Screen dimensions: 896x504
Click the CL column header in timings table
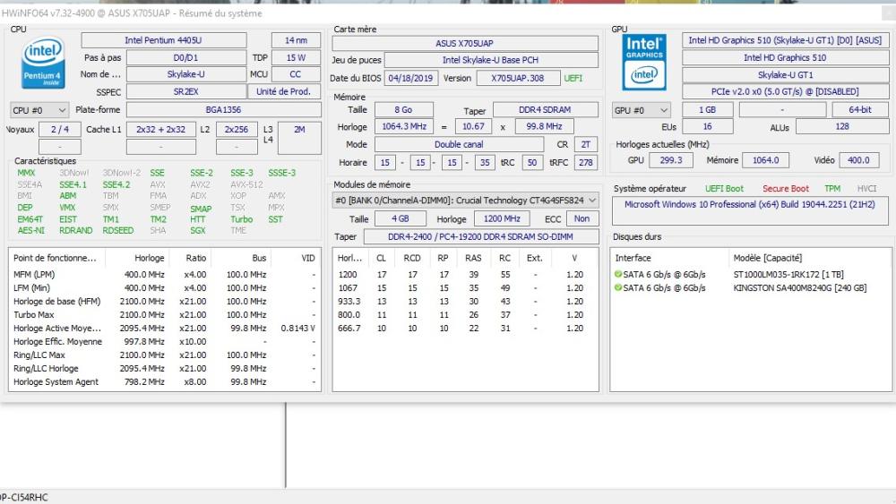click(381, 258)
